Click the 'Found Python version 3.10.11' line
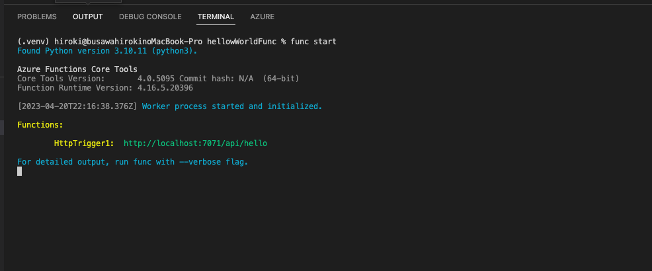This screenshot has width=652, height=271. coord(107,51)
